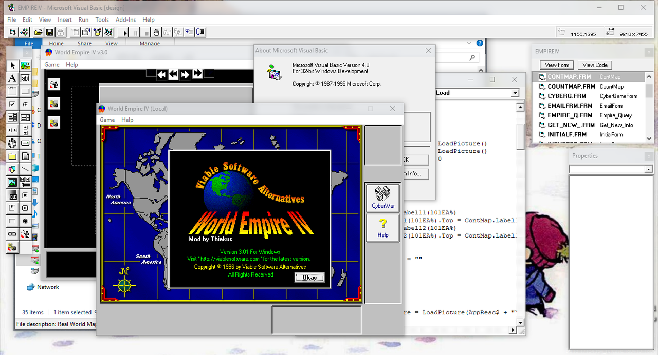The image size is (658, 355).
Task: Click the Project window toolbar icon
Action: coord(108,32)
